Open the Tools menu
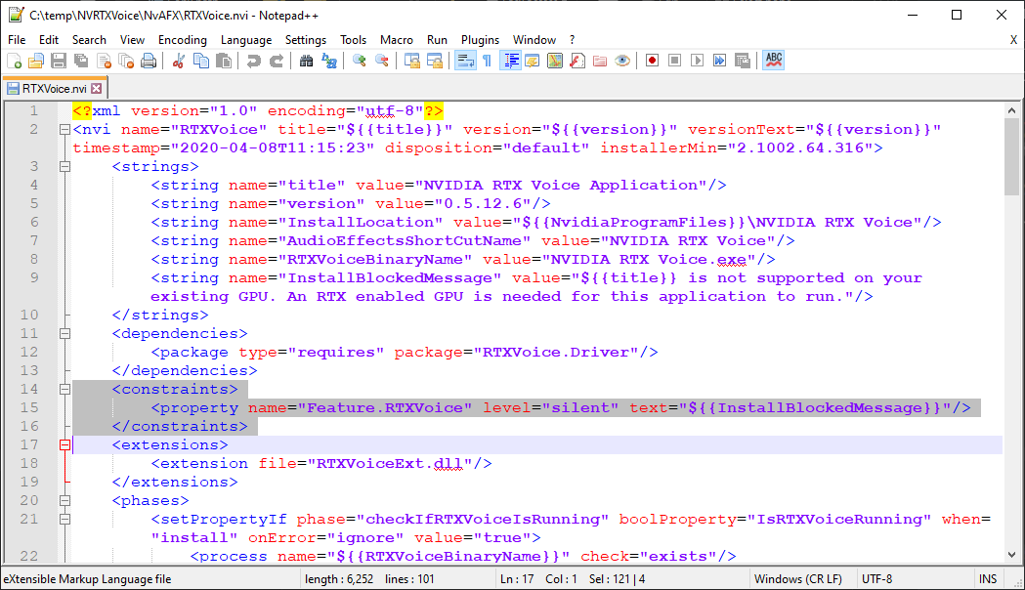The image size is (1025, 590). (x=353, y=40)
